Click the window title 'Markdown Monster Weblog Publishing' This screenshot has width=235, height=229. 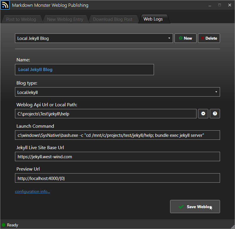50,5
